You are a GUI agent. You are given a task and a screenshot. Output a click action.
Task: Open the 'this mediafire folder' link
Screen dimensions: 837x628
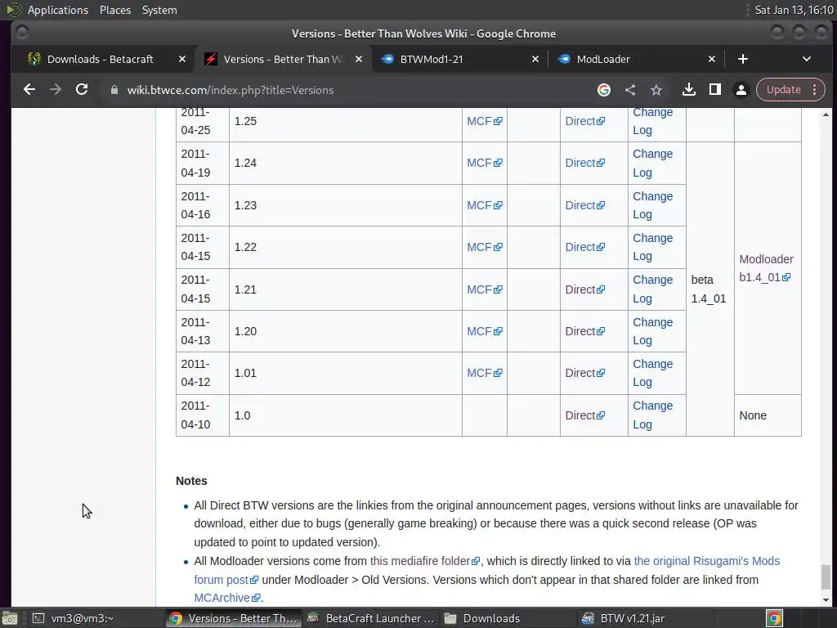click(425, 561)
